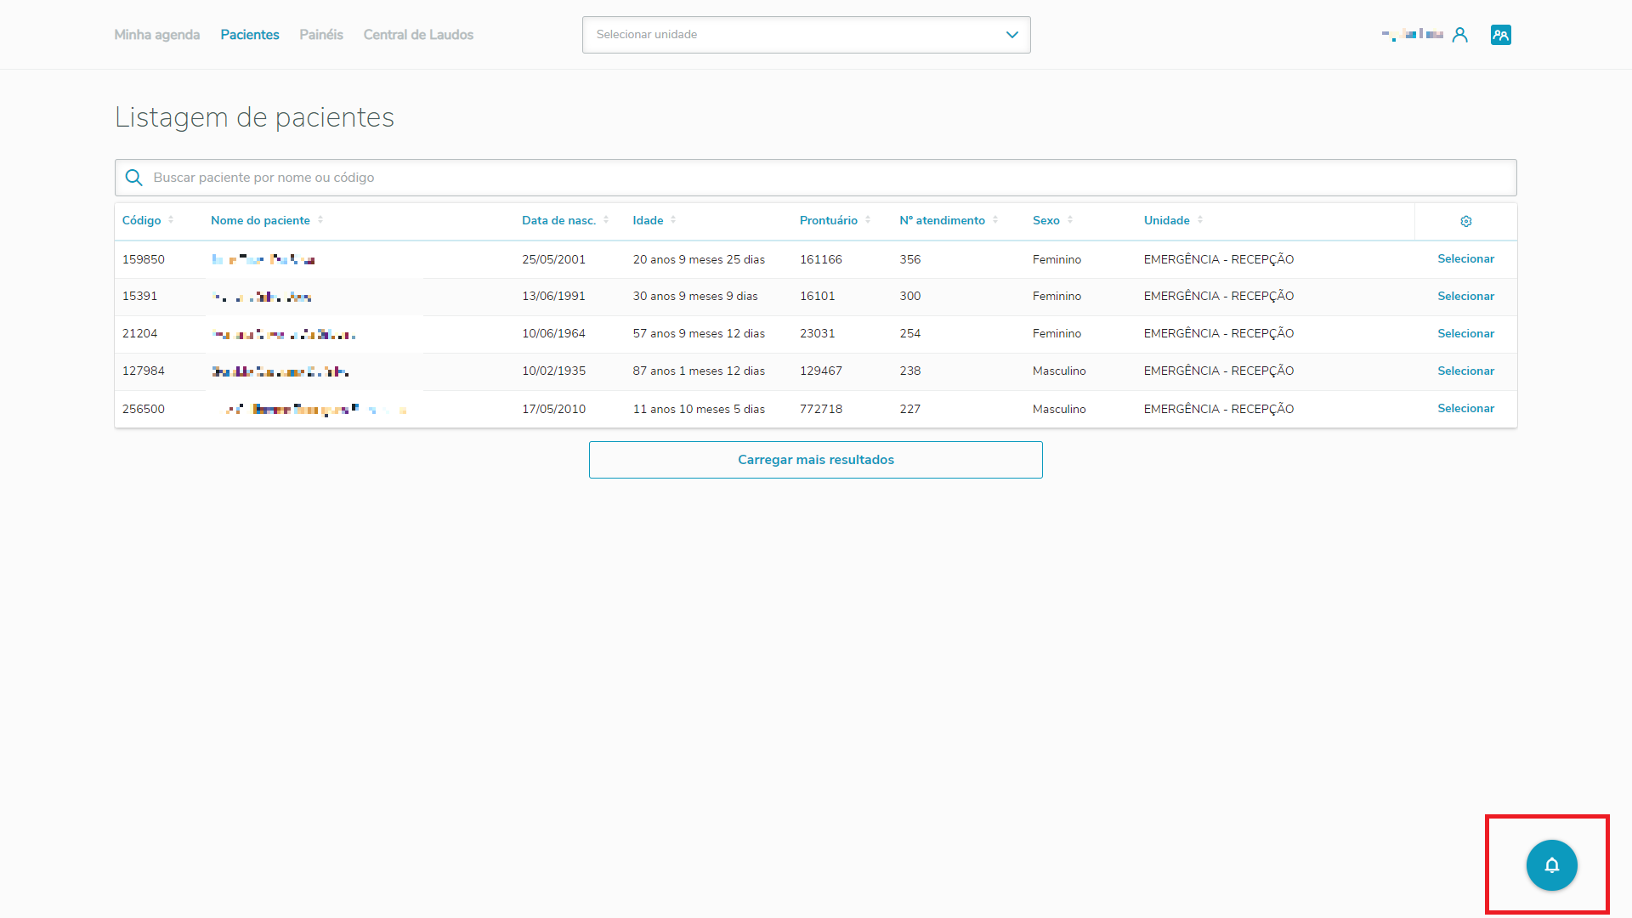Select patient with código 159850
The height and width of the screenshot is (918, 1632).
(1465, 259)
